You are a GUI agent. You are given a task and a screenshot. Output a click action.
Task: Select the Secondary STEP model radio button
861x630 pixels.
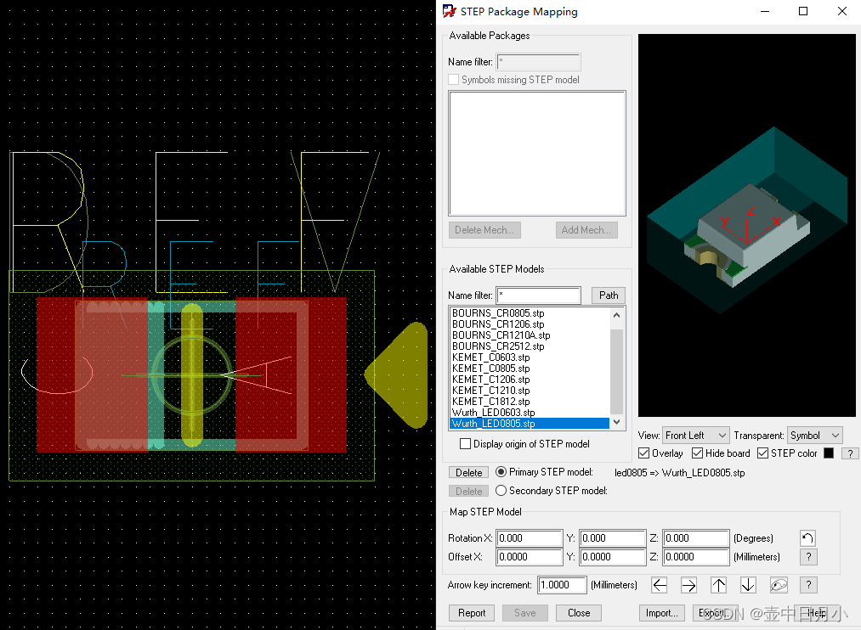[x=501, y=490]
